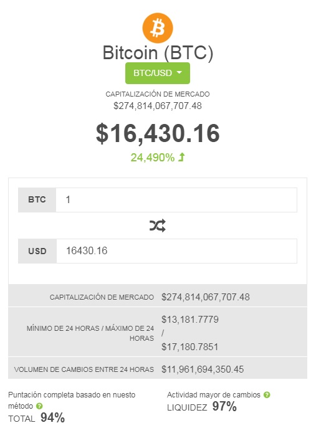Open the BTC/USD pair dropdown
The image size is (316, 428).
coord(158,73)
